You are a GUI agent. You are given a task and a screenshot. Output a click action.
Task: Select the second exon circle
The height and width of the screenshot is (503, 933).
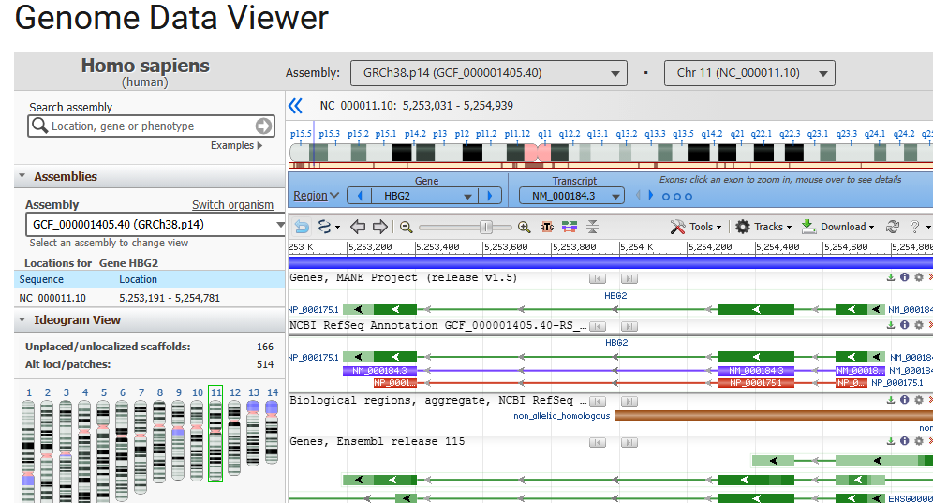click(x=677, y=197)
